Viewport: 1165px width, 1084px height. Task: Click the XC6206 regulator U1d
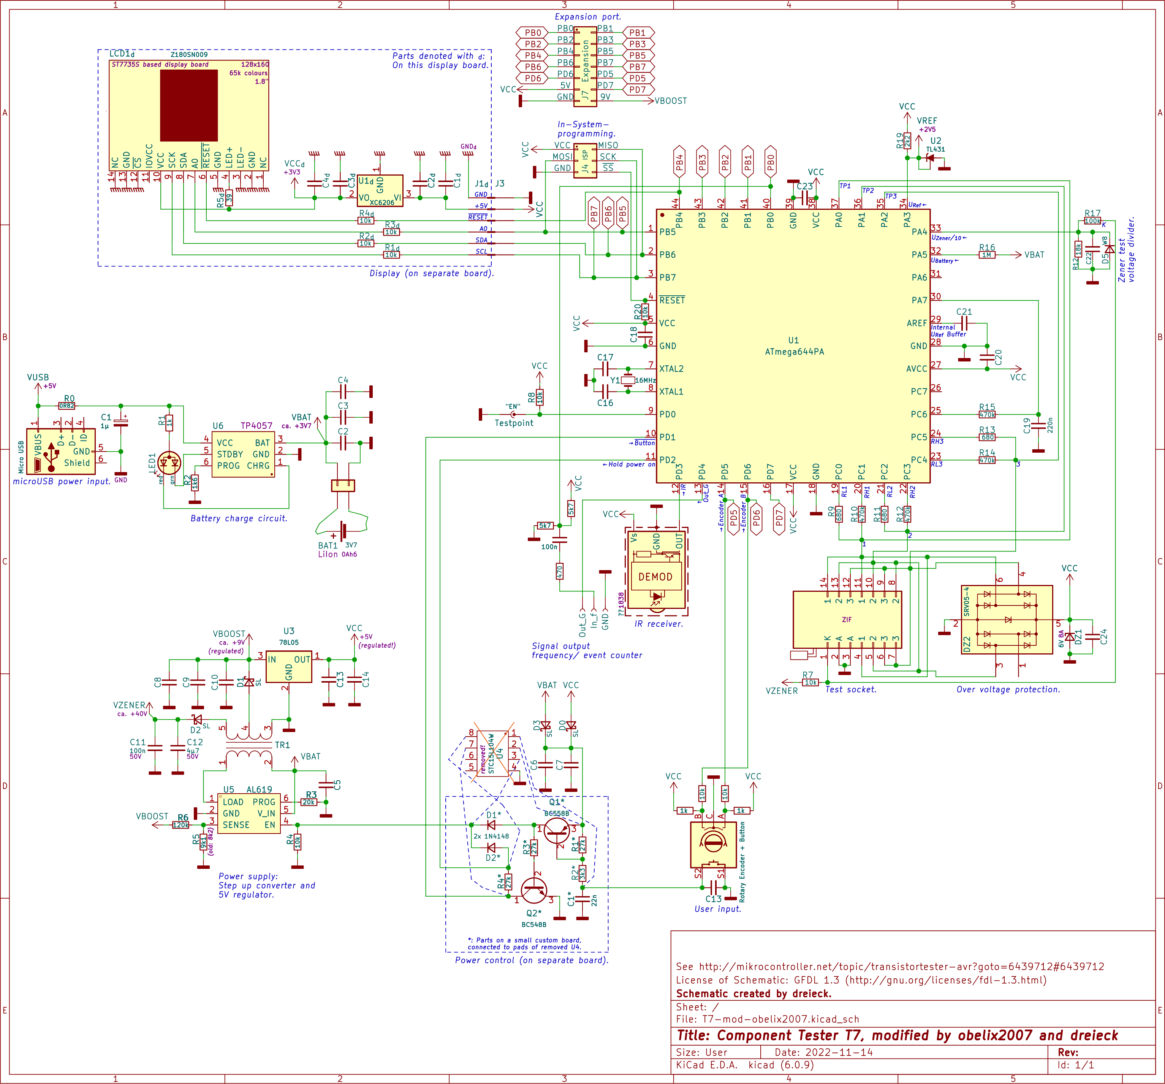click(x=380, y=190)
